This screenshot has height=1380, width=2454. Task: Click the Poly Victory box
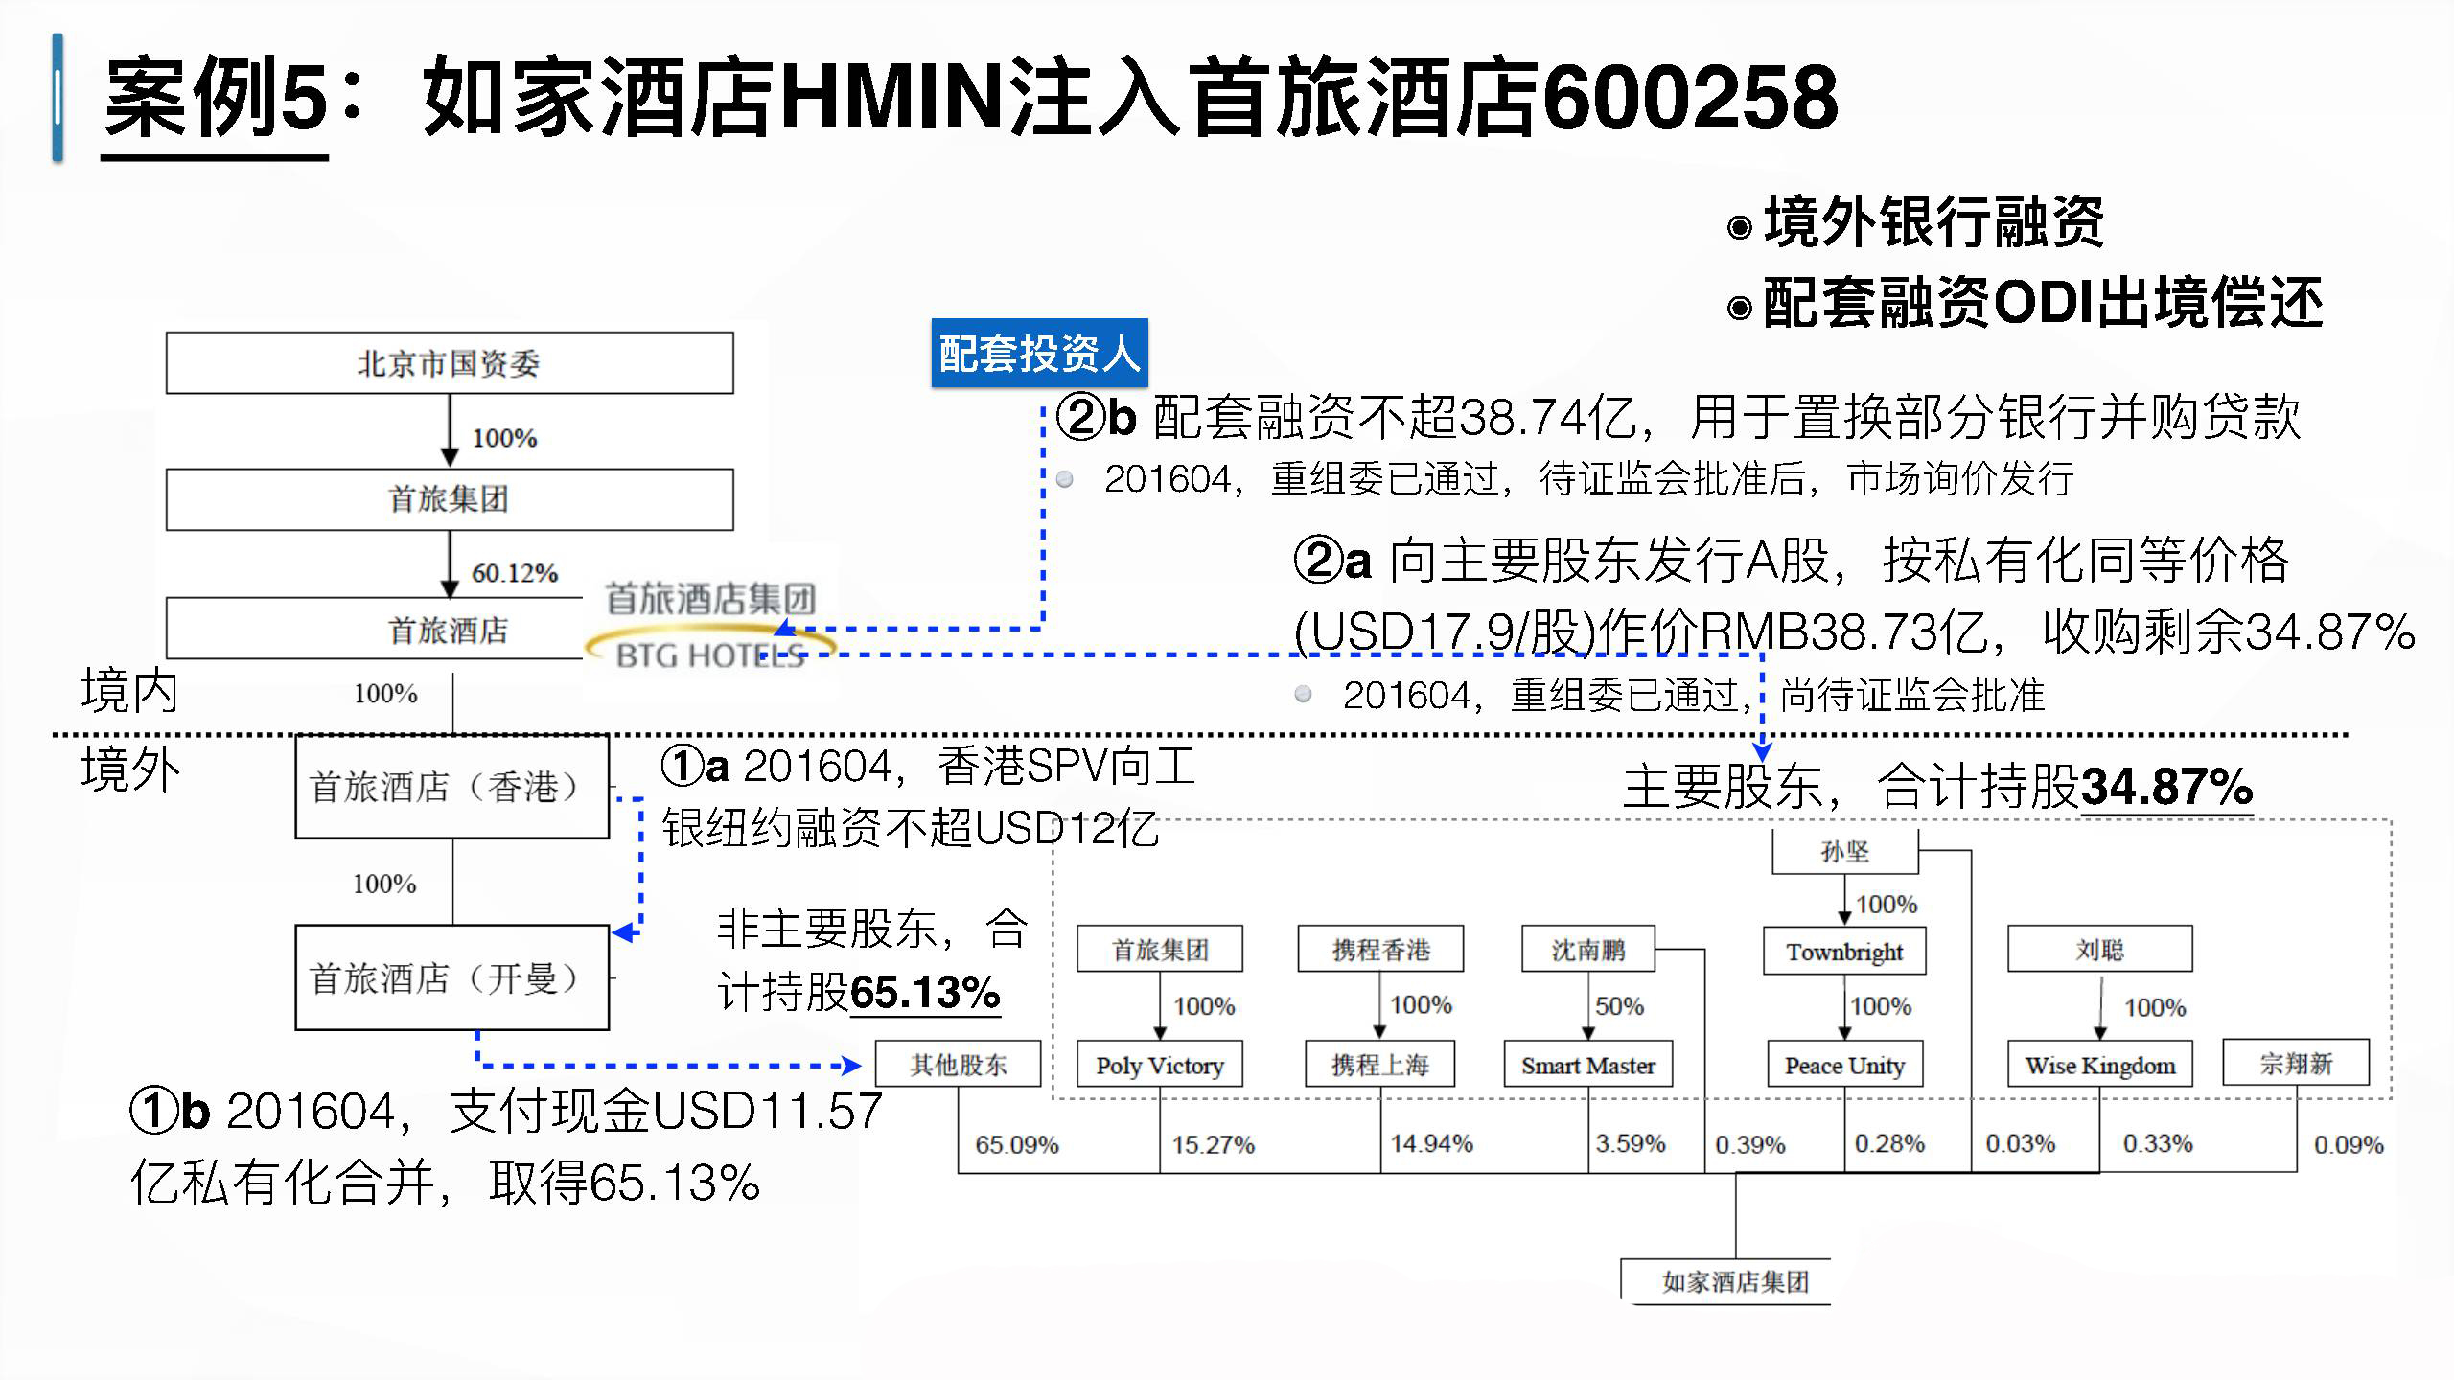pos(1160,1065)
